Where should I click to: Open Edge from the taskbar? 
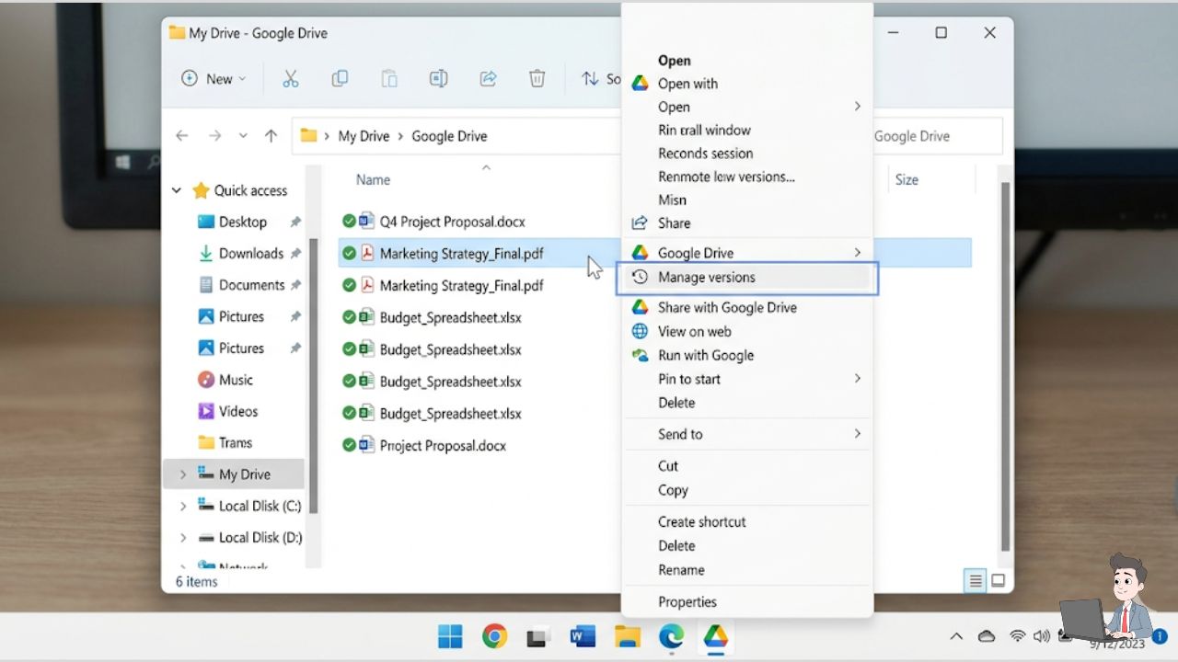(x=672, y=636)
